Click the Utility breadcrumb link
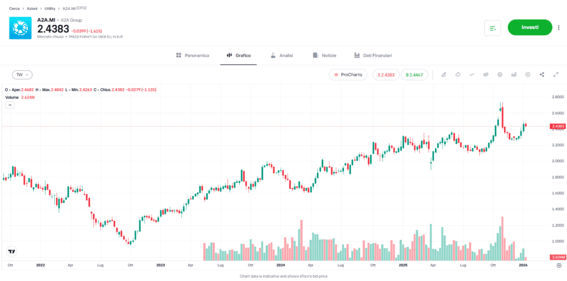The width and height of the screenshot is (567, 281). [50, 9]
